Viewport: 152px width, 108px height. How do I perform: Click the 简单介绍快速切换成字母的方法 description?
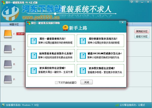pos(103,58)
